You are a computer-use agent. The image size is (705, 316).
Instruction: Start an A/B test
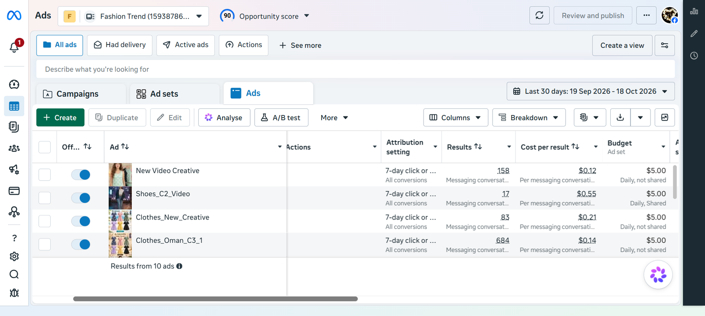[281, 118]
